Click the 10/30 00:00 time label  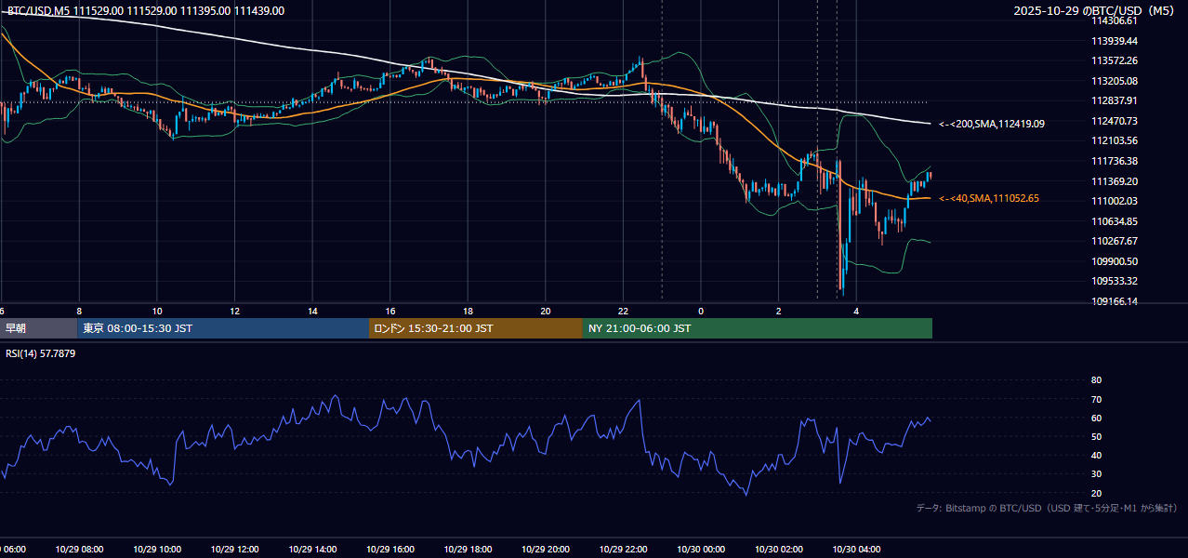701,550
